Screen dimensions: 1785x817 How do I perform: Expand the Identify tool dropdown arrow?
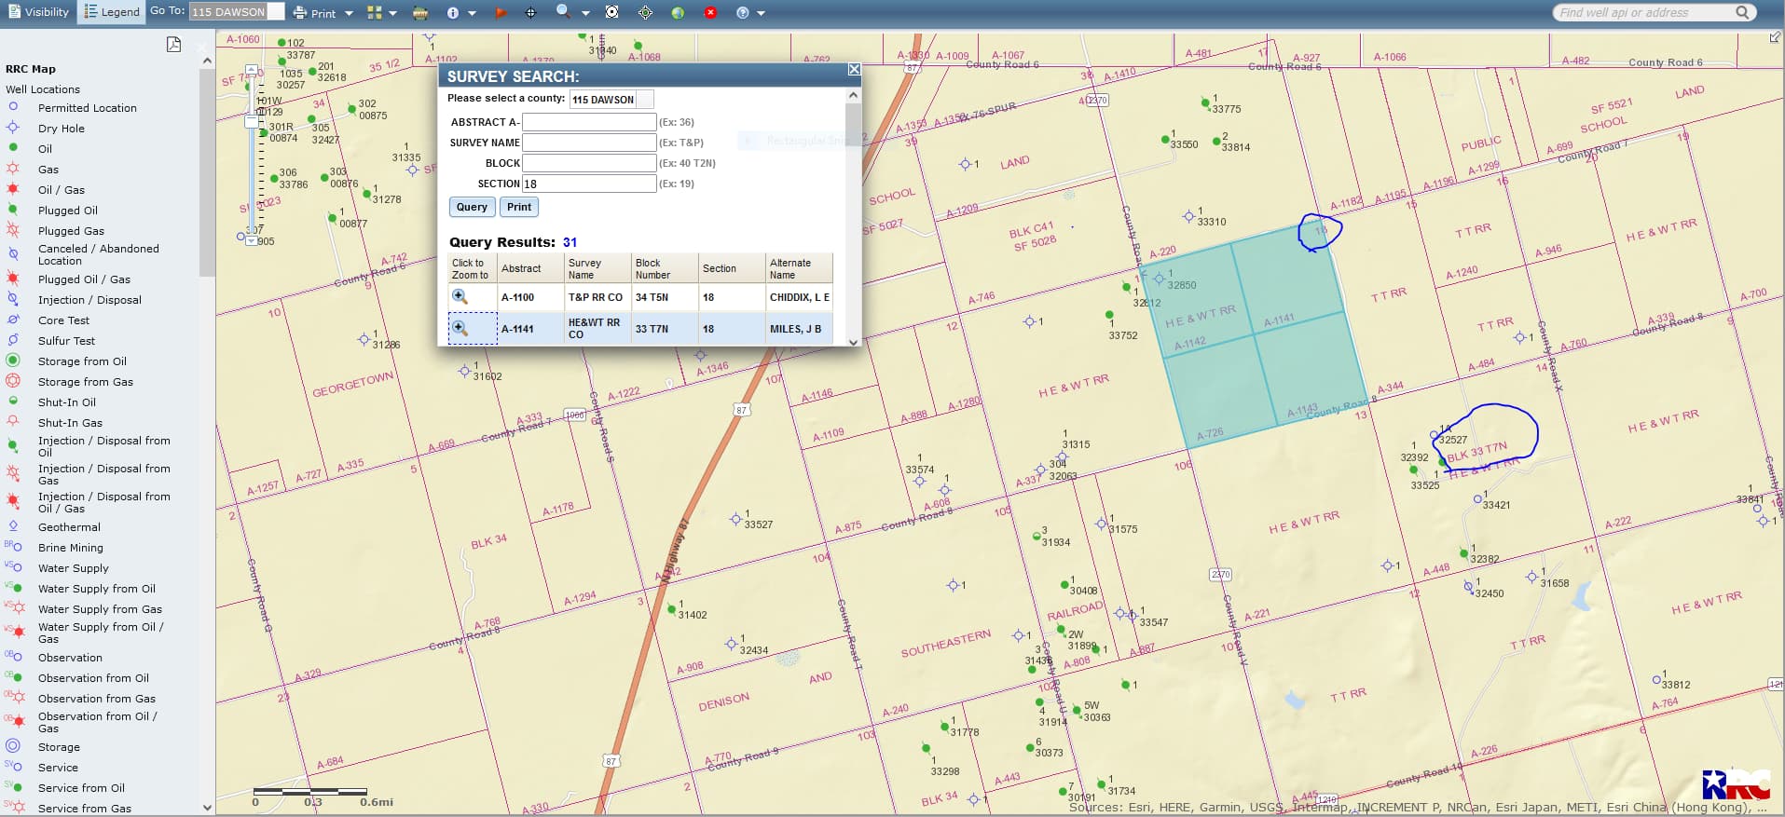[x=472, y=13]
